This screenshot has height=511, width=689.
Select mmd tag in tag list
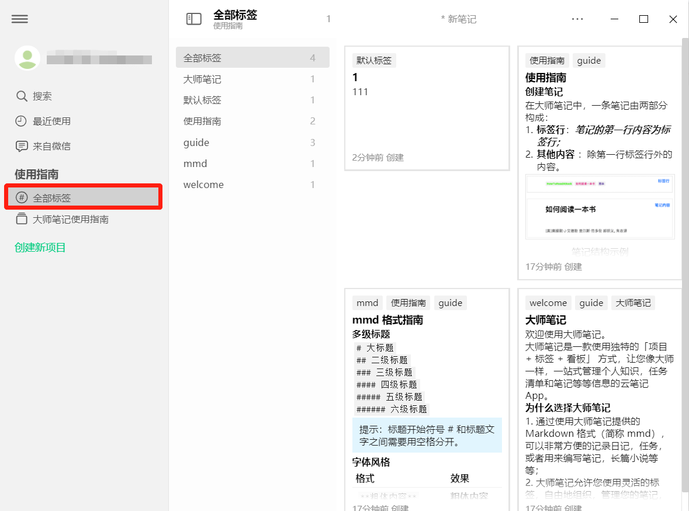point(252,164)
